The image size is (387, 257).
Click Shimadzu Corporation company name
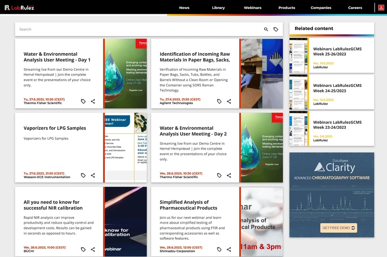(x=177, y=251)
